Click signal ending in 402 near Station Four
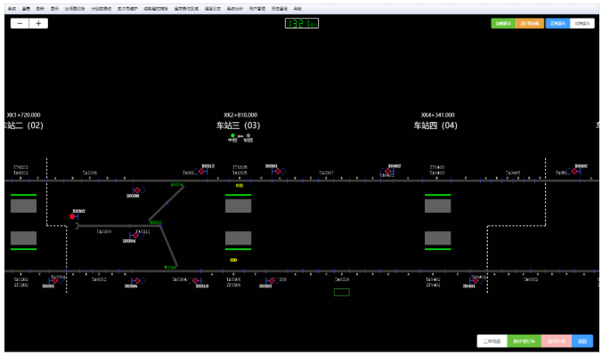The height and width of the screenshot is (355, 602). click(x=387, y=171)
